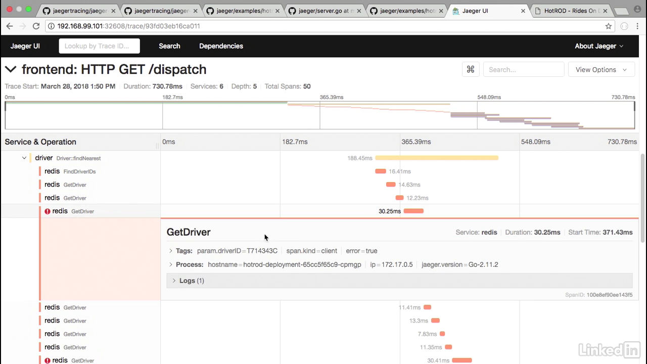Open keyboard shortcuts command icon button
This screenshot has height=364, width=647.
tap(471, 70)
